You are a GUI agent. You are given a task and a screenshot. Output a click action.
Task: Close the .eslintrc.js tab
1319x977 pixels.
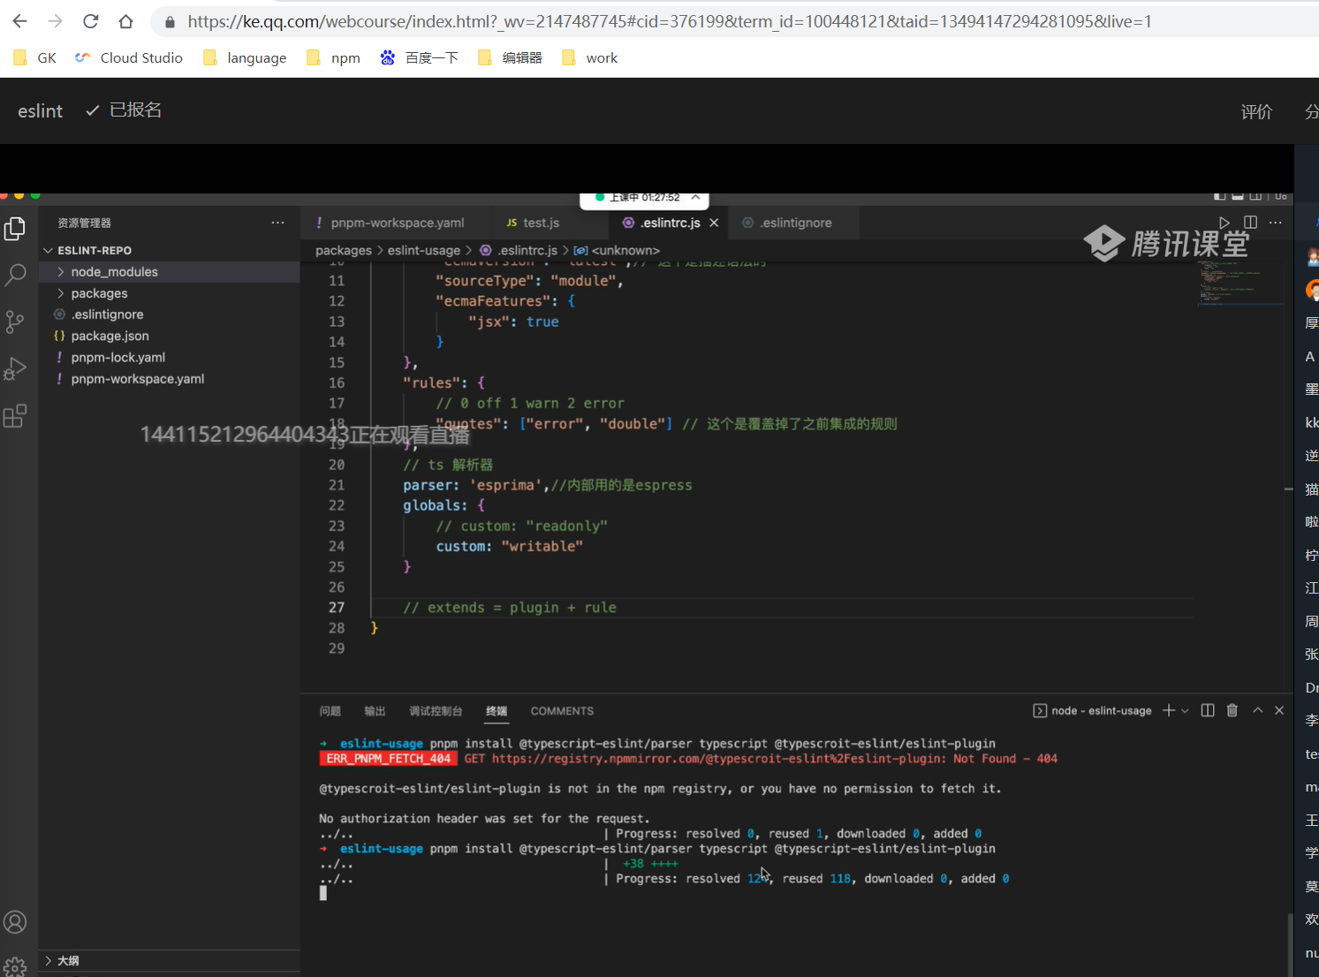[x=714, y=223]
